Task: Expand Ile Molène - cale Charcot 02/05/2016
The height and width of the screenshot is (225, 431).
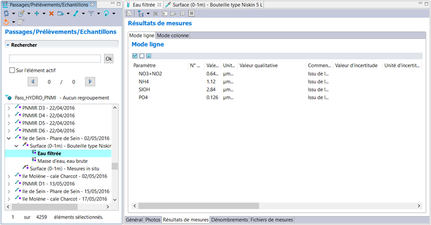Action: pos(9,176)
